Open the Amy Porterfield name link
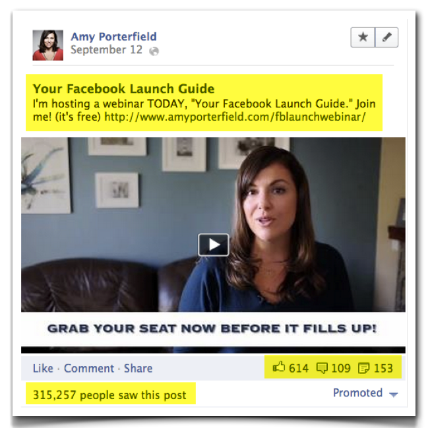 click(114, 37)
